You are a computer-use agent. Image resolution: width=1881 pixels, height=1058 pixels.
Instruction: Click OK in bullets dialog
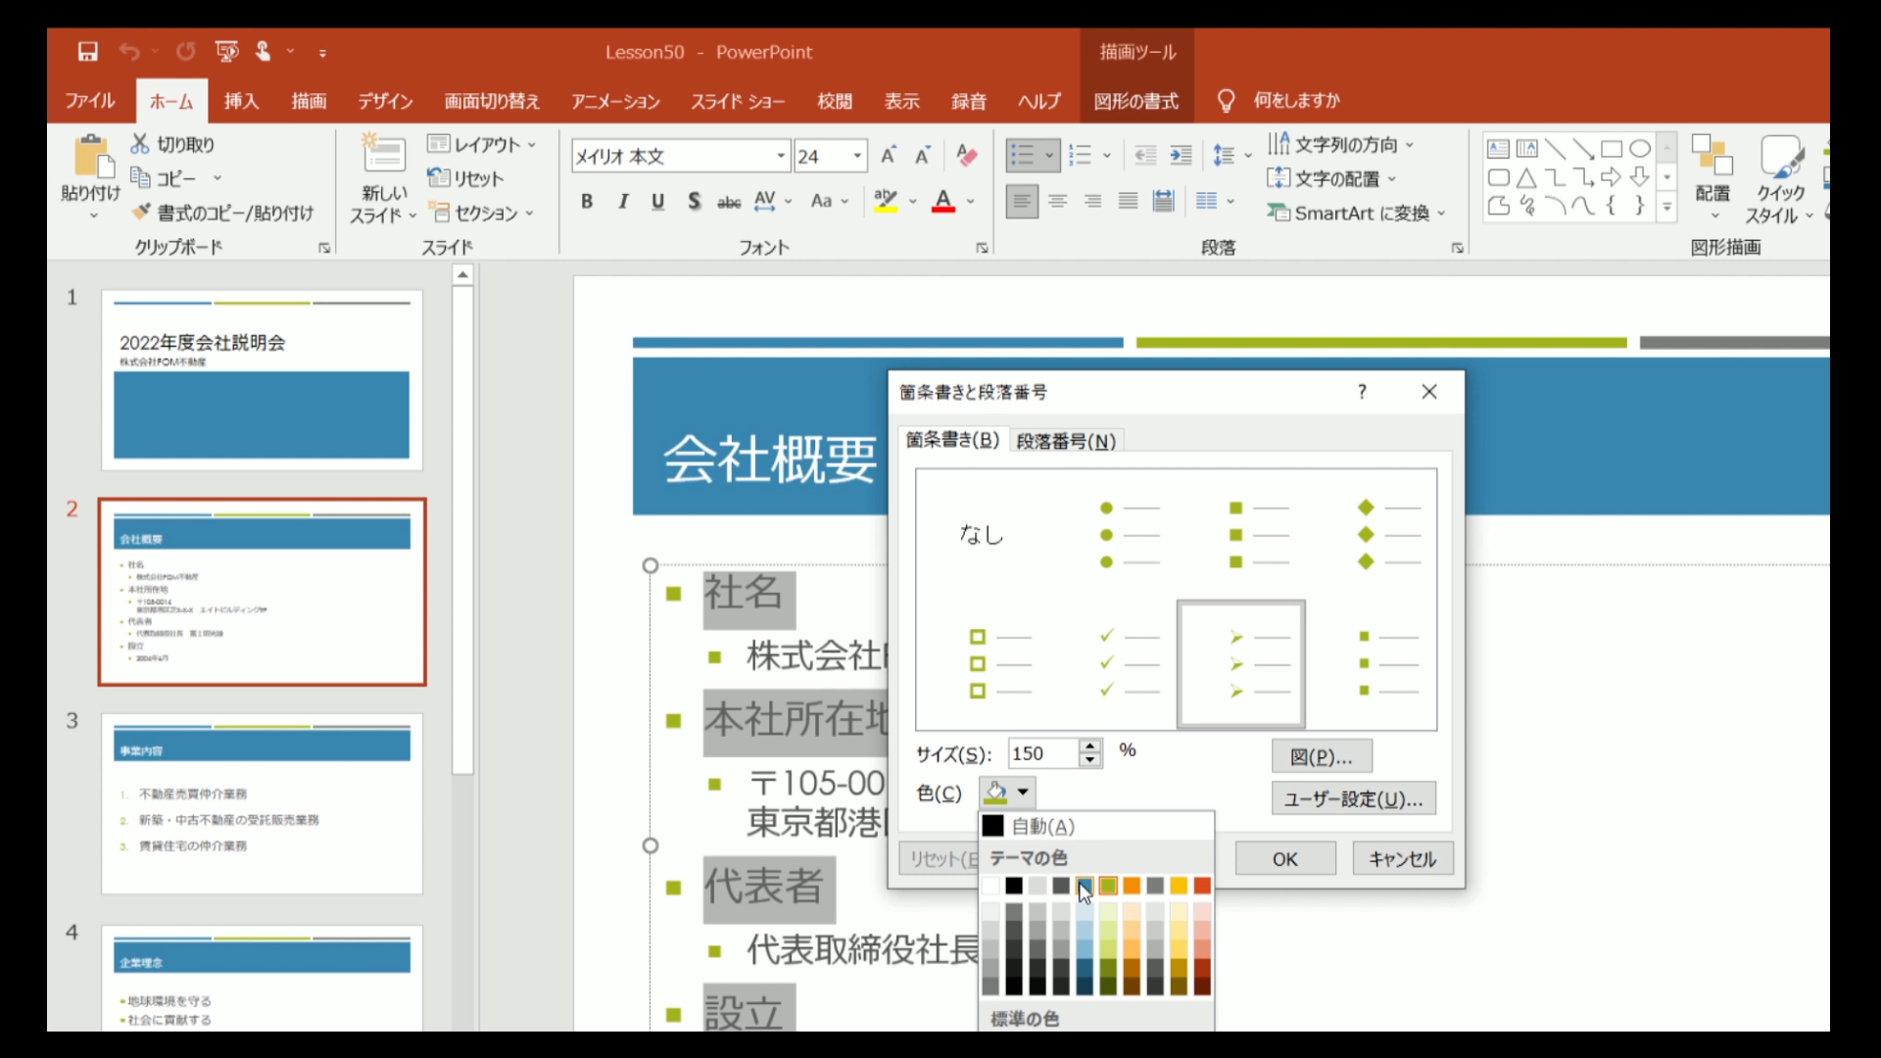click(x=1285, y=859)
